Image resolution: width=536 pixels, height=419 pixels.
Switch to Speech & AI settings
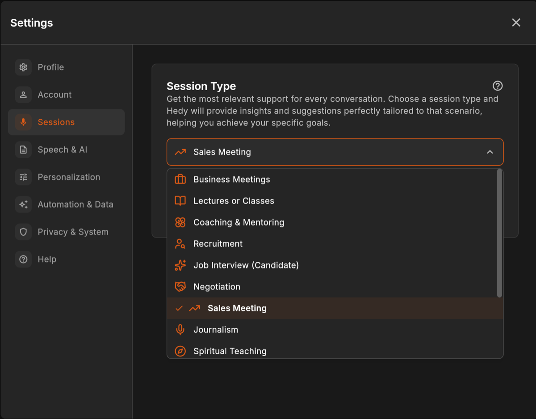[66, 150]
